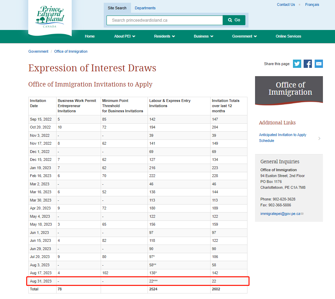Select the Feb 16, 2023 date cell
Screen dimensions: 335x299
(42, 176)
